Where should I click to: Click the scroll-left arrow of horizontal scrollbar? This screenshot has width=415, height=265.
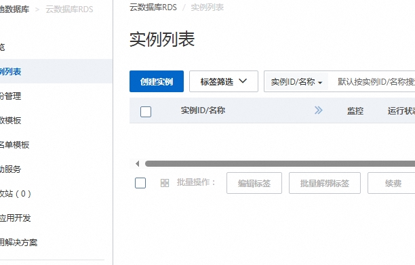137,164
